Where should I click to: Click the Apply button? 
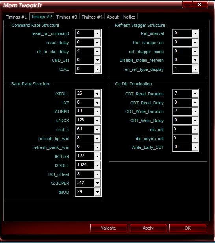pyautogui.click(x=148, y=228)
